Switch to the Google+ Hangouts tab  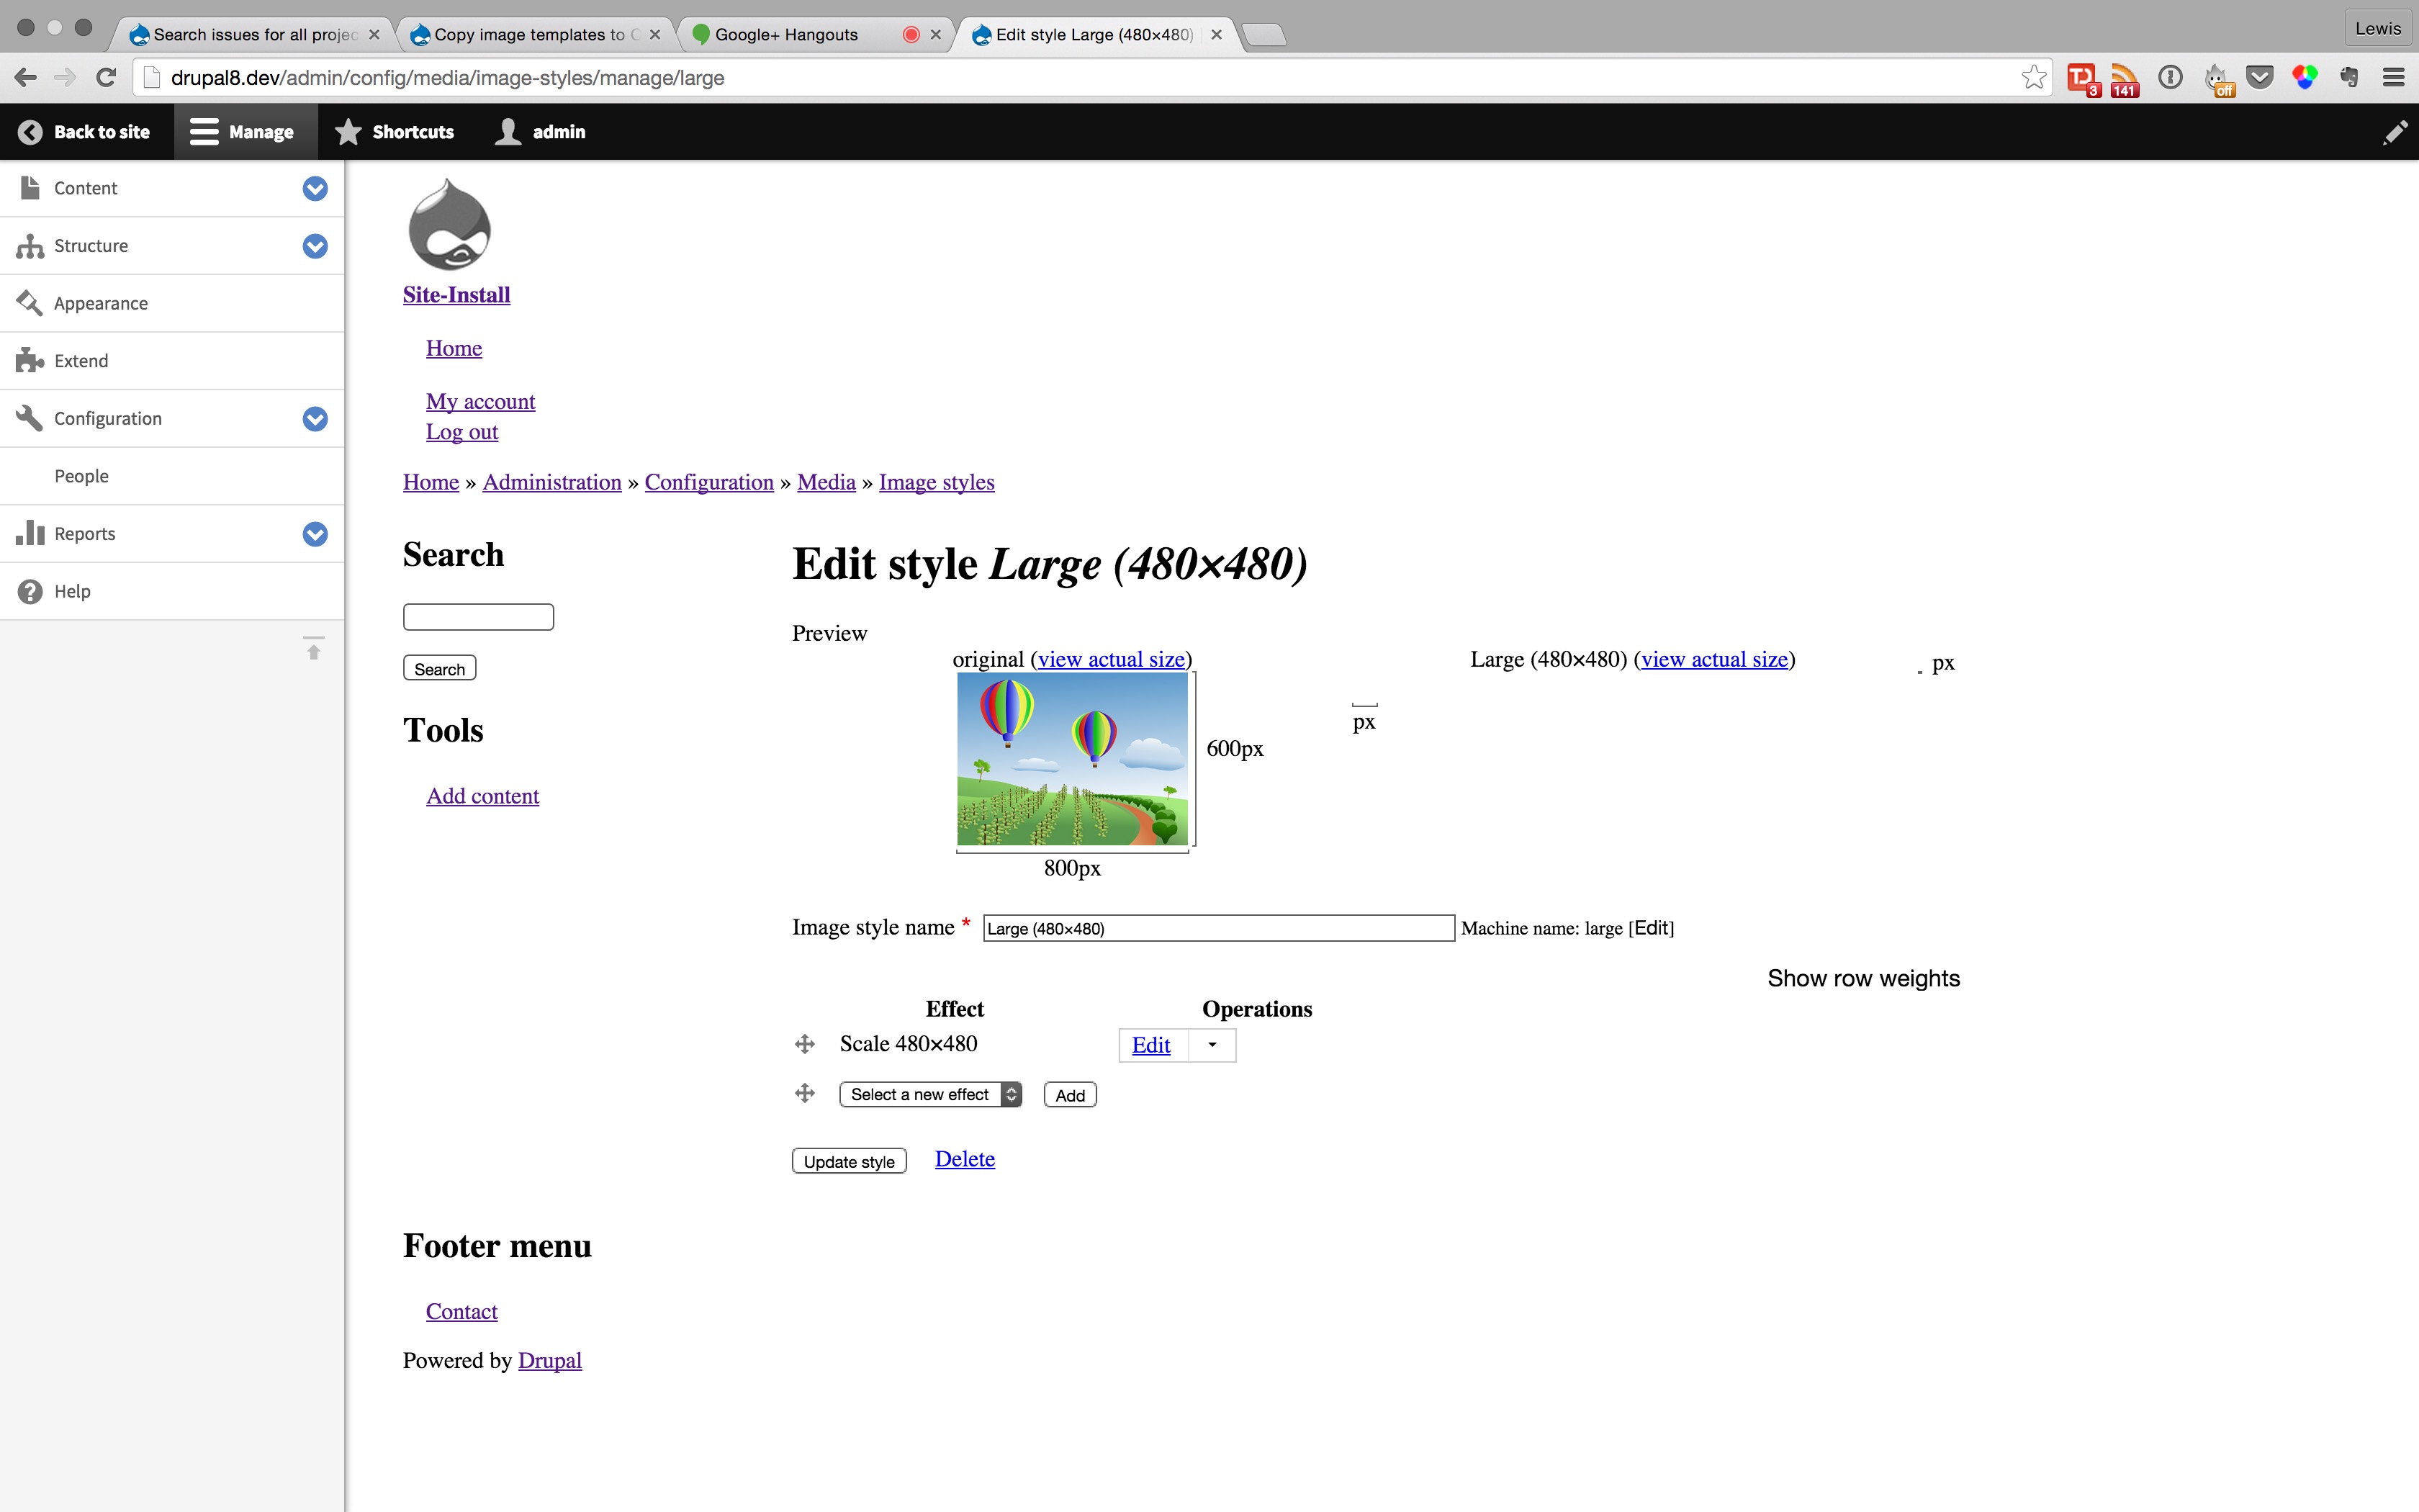[816, 34]
